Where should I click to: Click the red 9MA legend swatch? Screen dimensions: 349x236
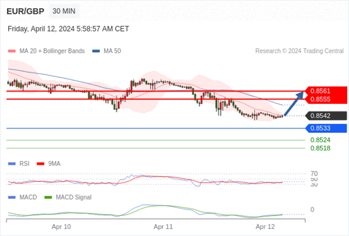click(40, 164)
